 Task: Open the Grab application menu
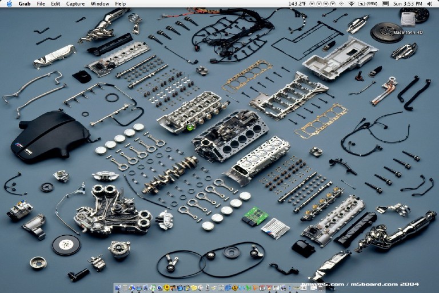(x=25, y=3)
